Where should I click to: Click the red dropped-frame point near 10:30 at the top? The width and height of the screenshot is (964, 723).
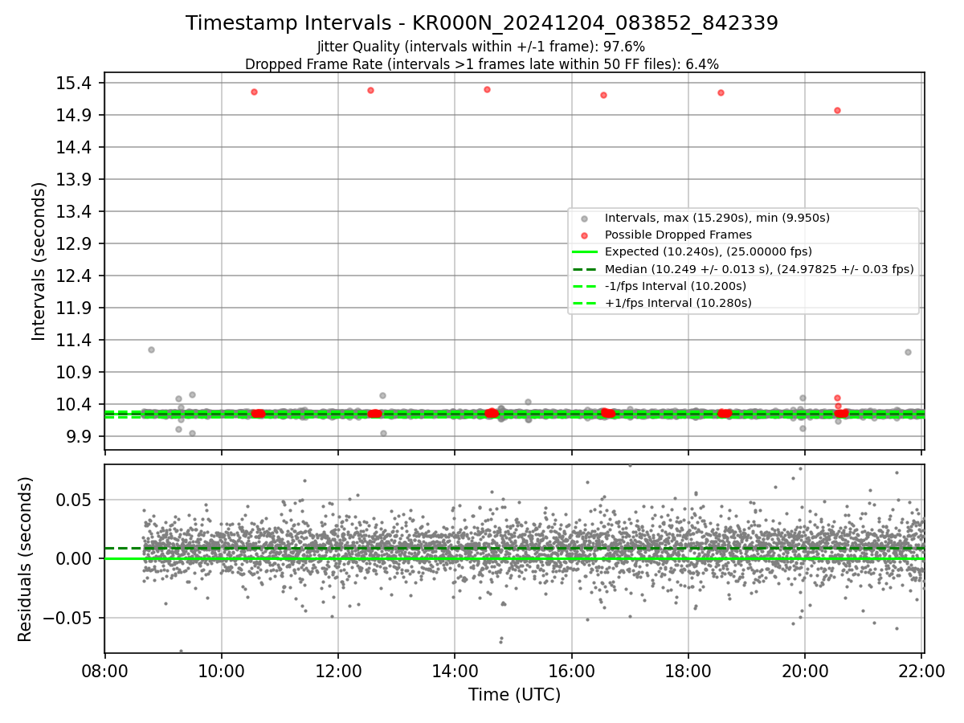pyautogui.click(x=254, y=92)
